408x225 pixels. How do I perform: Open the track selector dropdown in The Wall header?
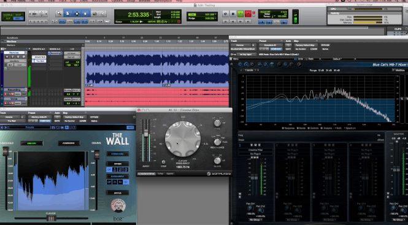[10, 117]
